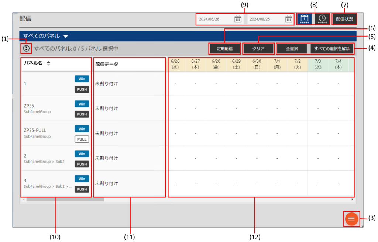Click the circular expand/collapse icon beside すべてのパネル

pos(26,48)
